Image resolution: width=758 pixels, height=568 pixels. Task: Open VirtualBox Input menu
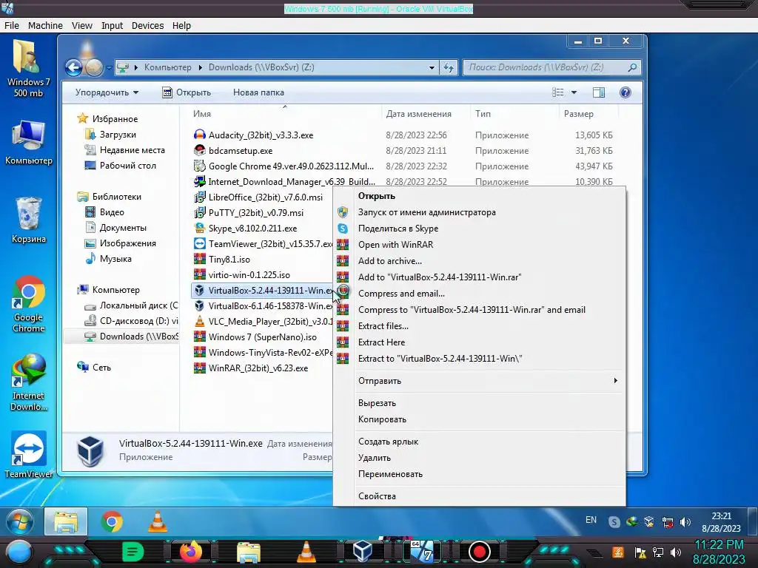113,26
